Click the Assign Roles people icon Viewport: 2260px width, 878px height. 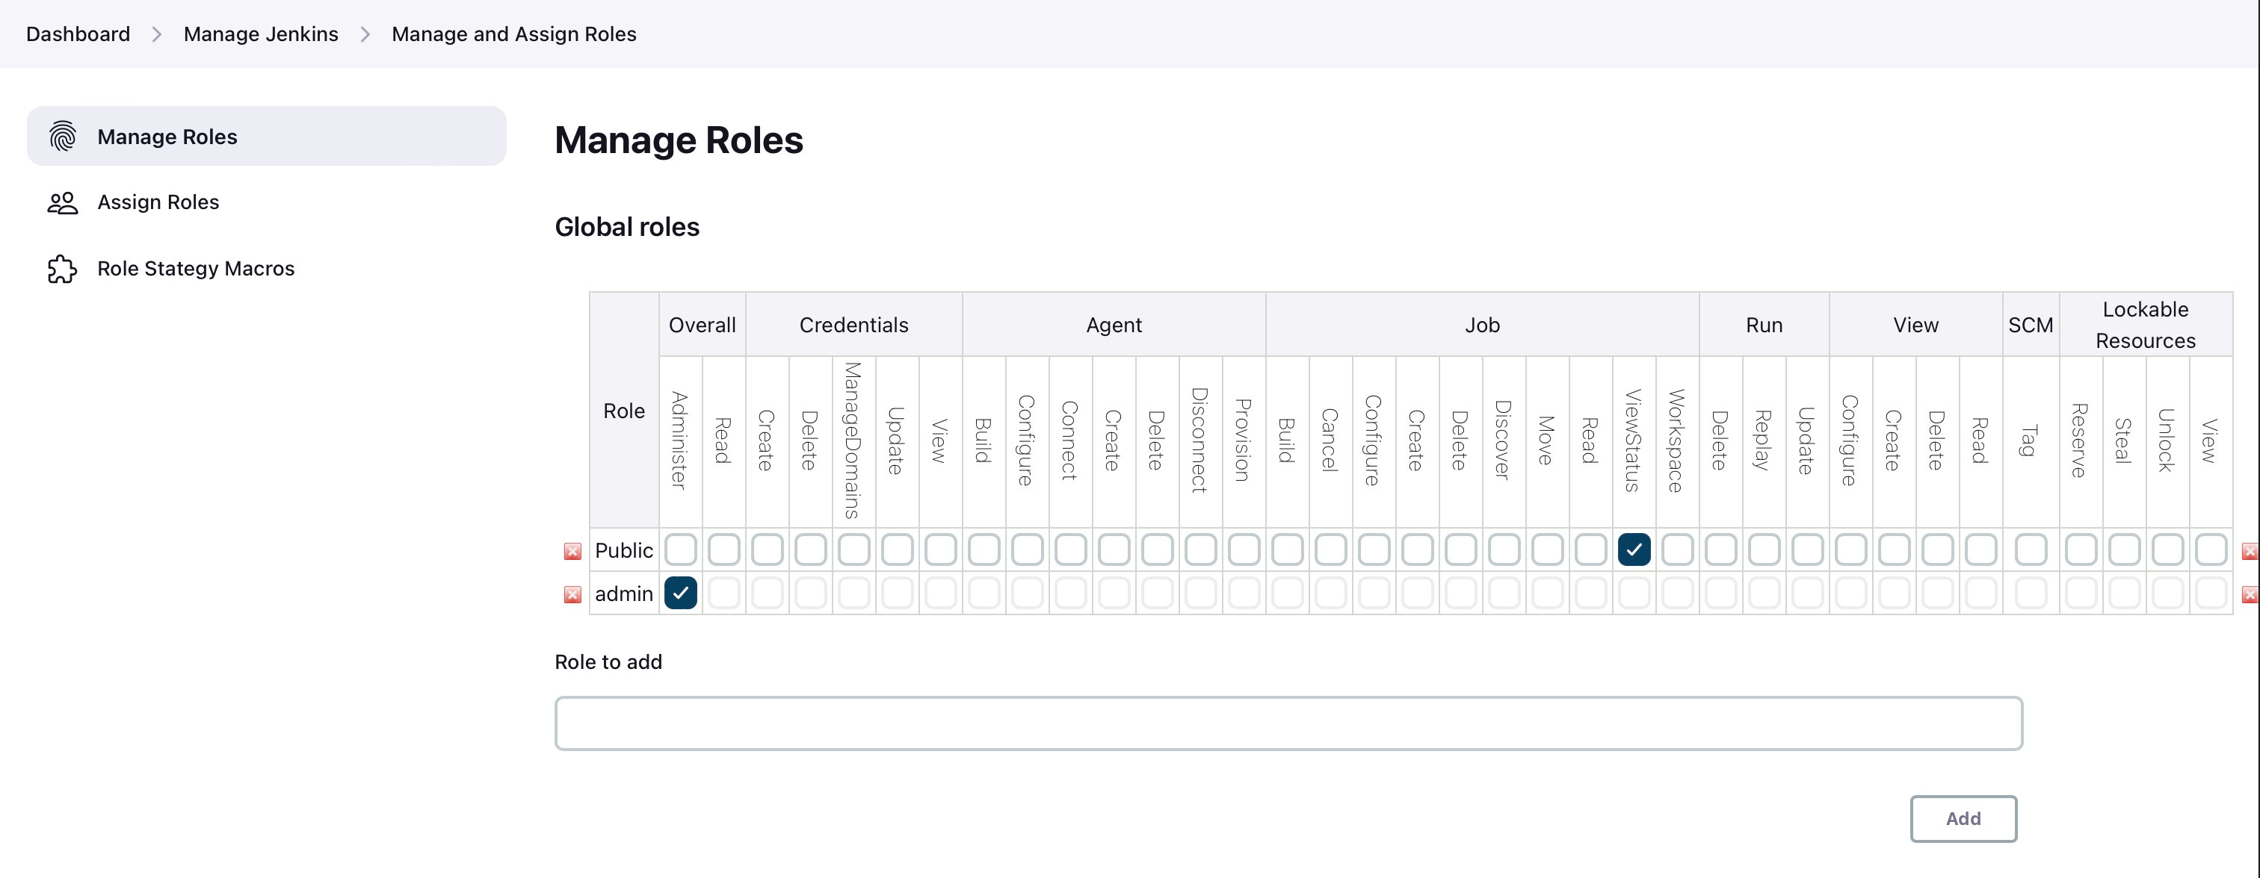62,202
